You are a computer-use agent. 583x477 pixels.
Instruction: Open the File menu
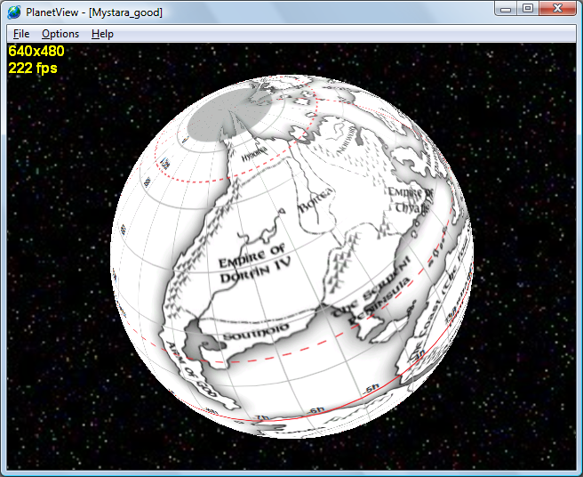pos(21,34)
